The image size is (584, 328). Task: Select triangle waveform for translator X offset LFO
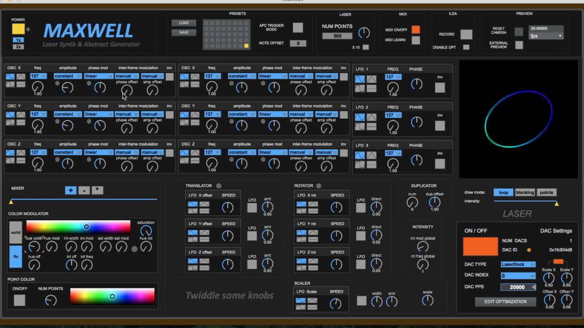[x=204, y=204]
